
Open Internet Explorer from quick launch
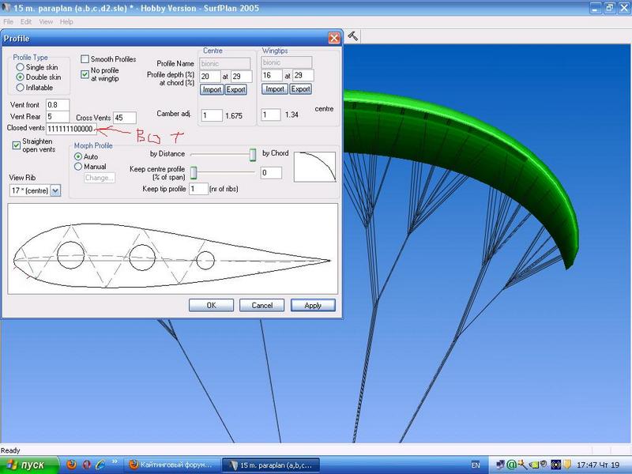point(101,465)
